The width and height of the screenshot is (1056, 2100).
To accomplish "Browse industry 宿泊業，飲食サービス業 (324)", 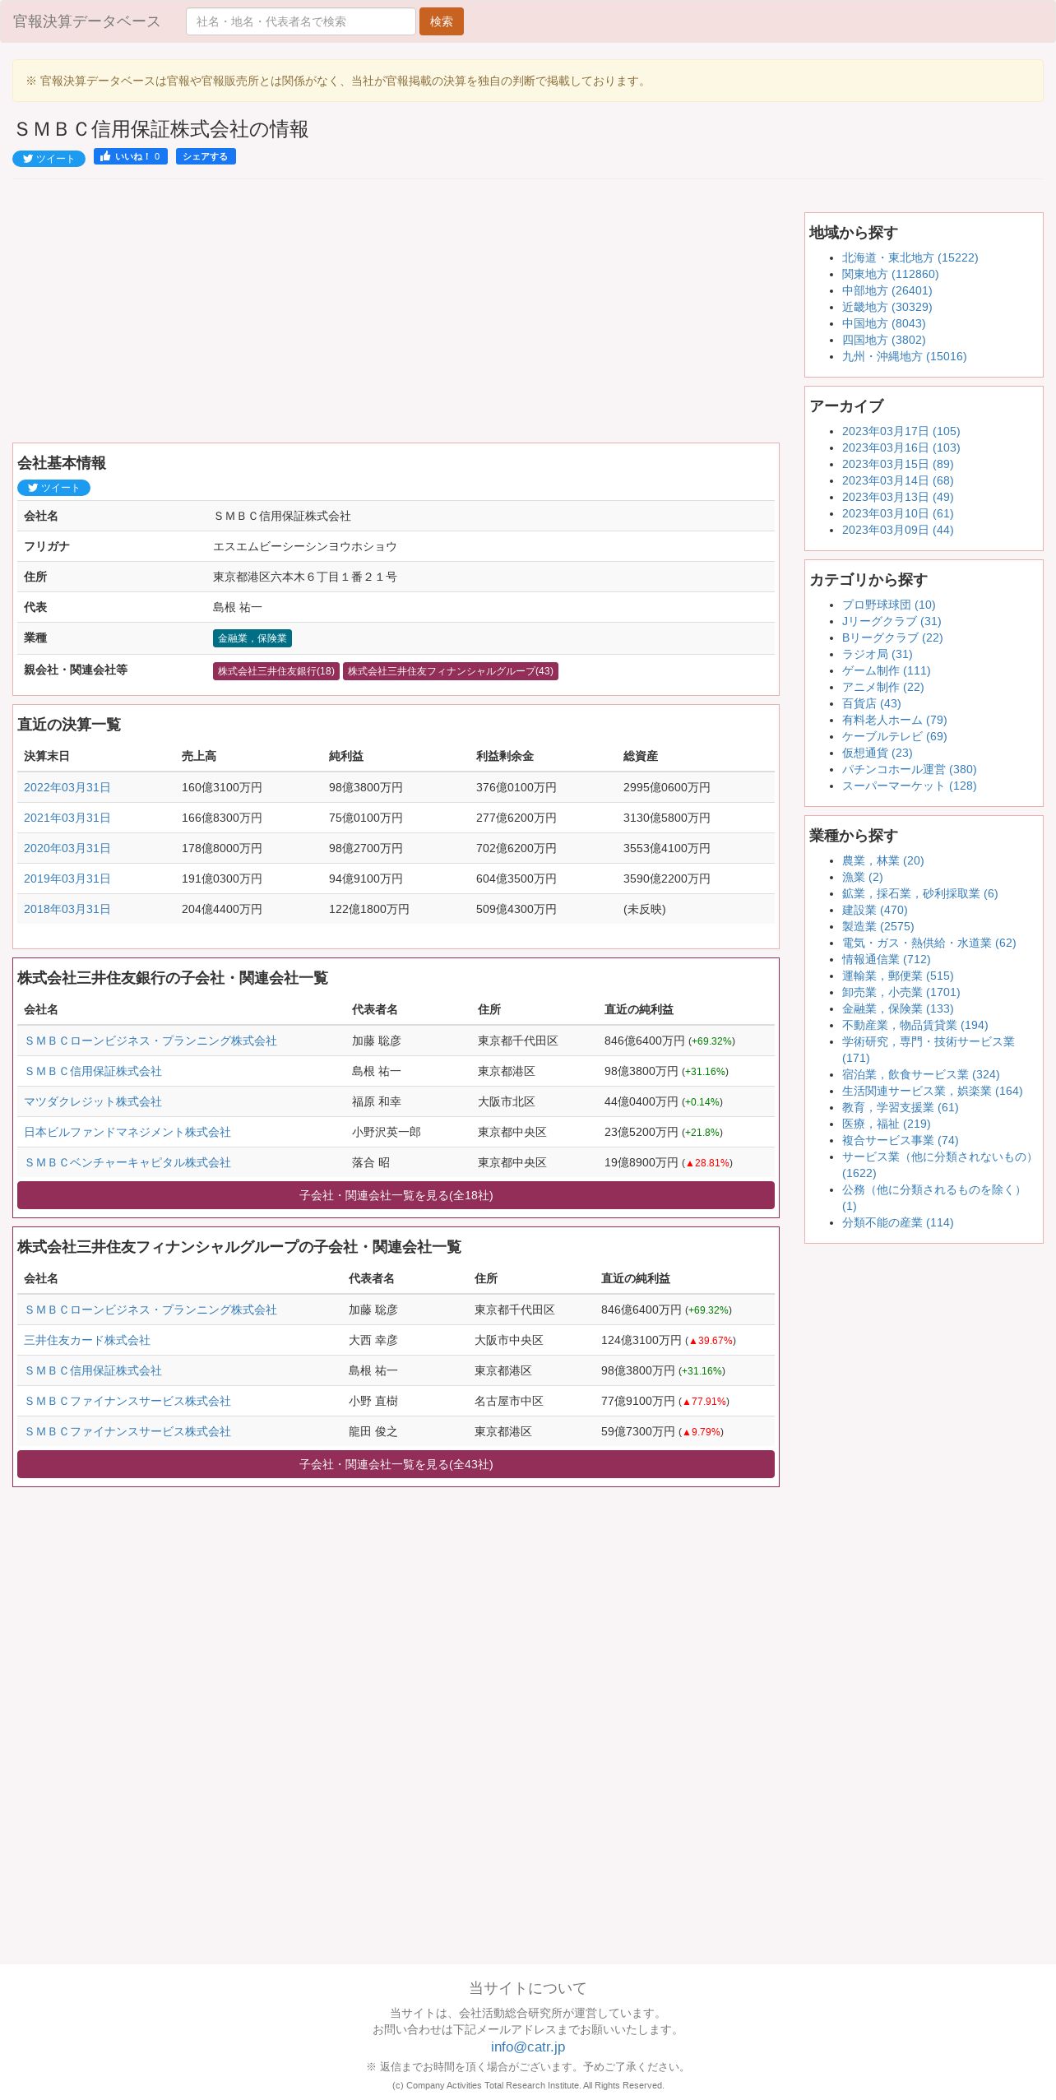I will click(920, 1074).
